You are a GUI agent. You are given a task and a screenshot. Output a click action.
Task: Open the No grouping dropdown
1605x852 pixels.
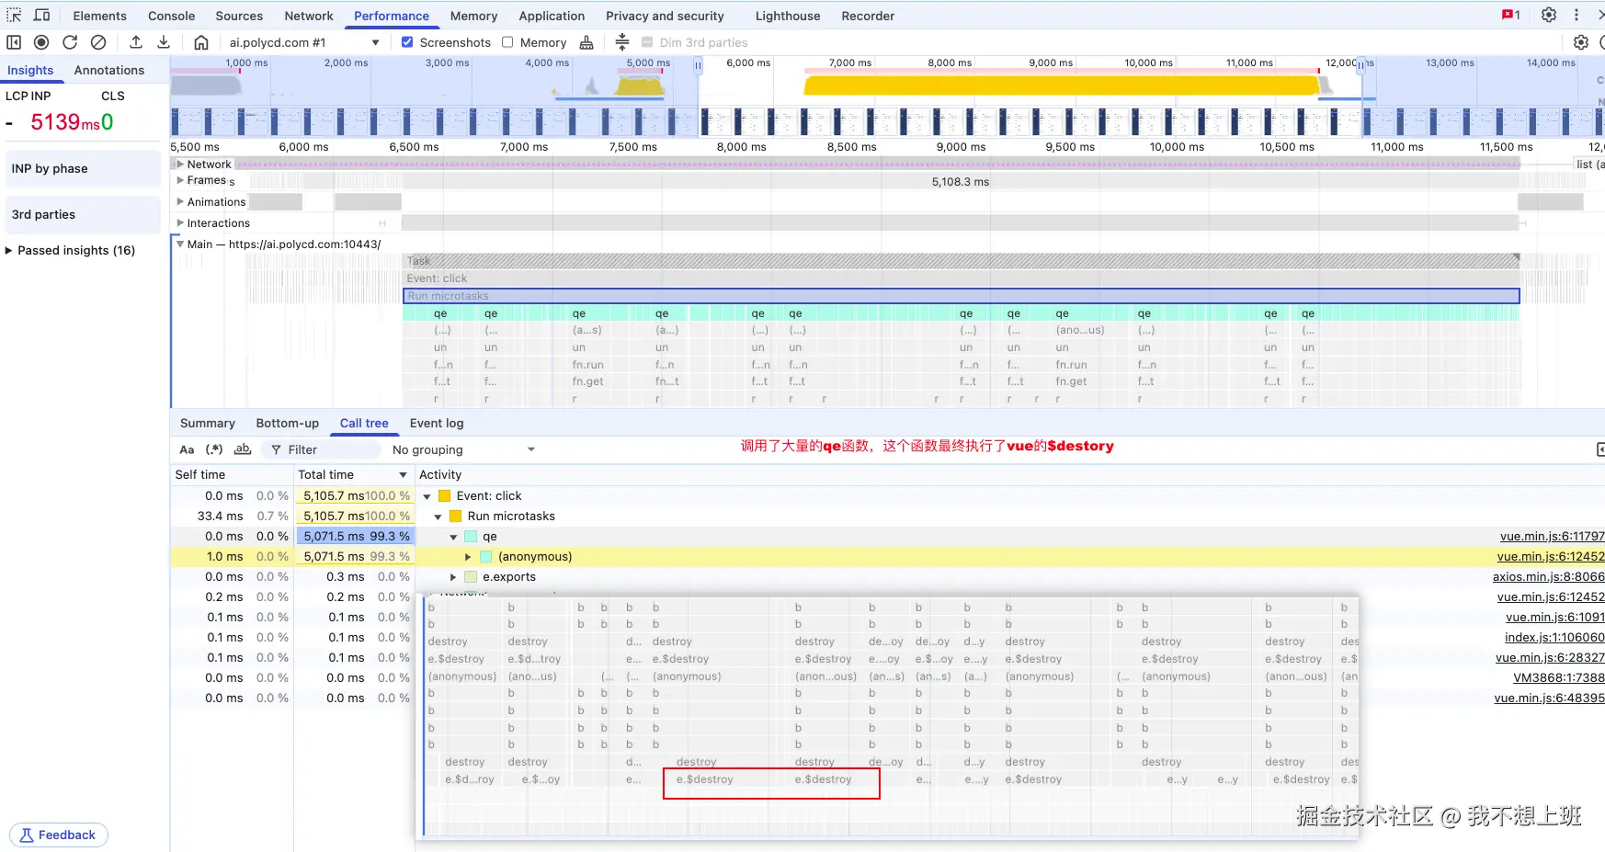point(463,449)
